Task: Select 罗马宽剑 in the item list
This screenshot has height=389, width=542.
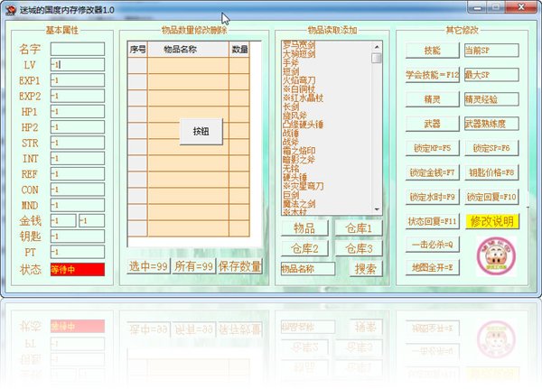Action: (299, 44)
